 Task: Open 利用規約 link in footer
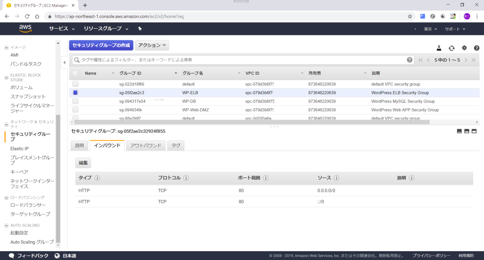click(466, 256)
